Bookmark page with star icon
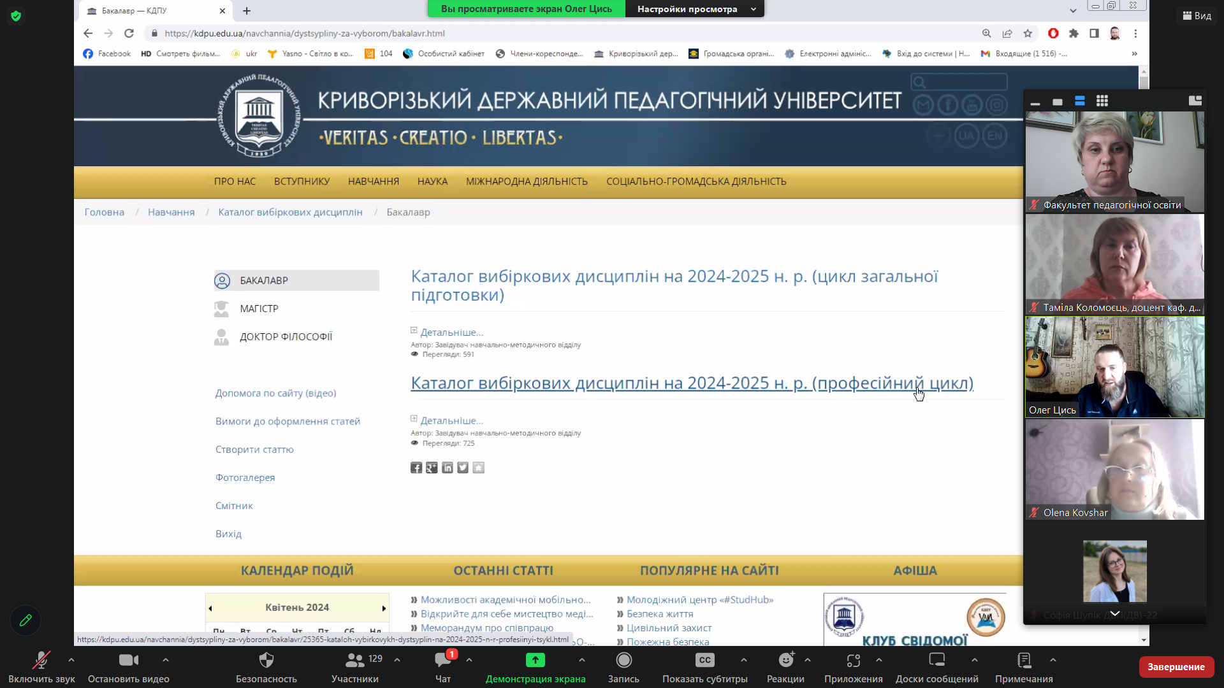Screen dimensions: 1224x688 pos(1028,33)
